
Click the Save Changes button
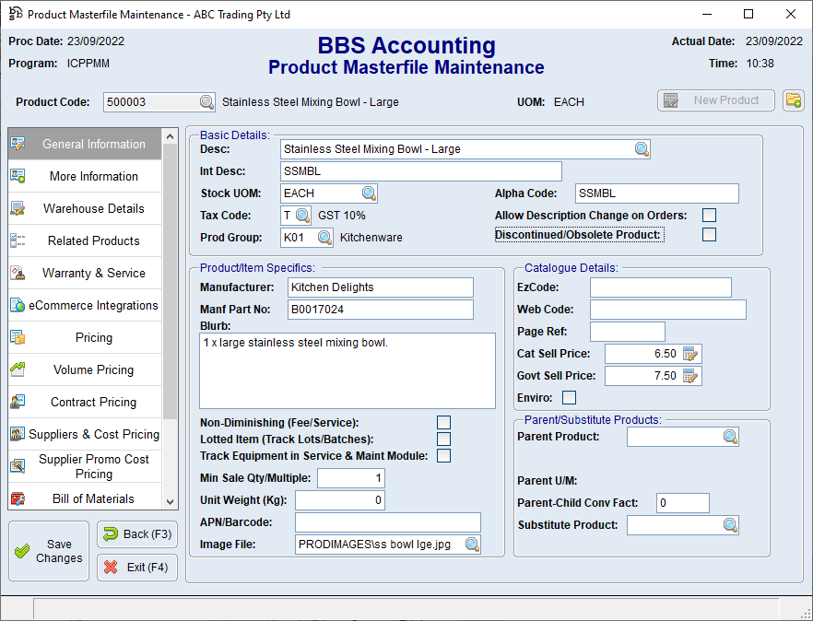coord(48,551)
